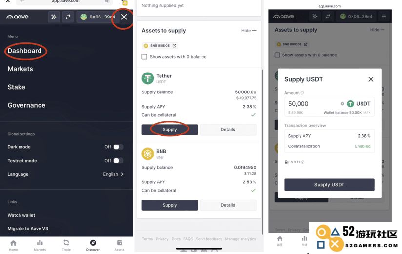Select Governance in the menu
Screen dimensions: 402x254
point(26,105)
